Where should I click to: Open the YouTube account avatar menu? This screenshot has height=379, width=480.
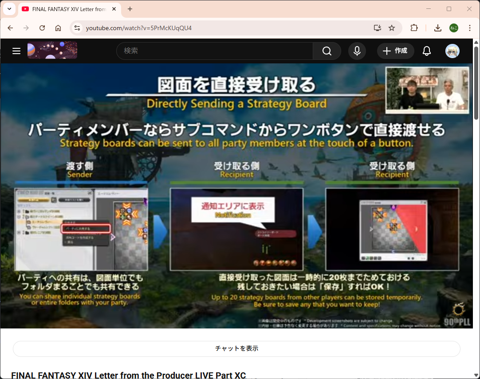[x=452, y=51]
